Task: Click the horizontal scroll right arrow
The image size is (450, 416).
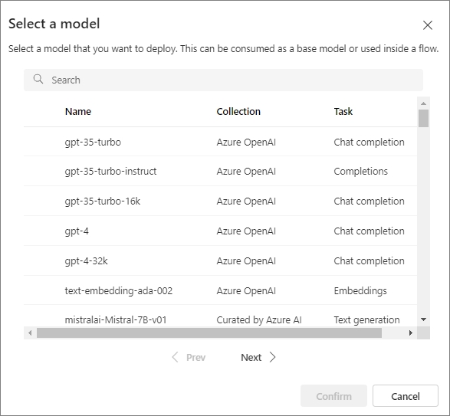Action: (411, 332)
